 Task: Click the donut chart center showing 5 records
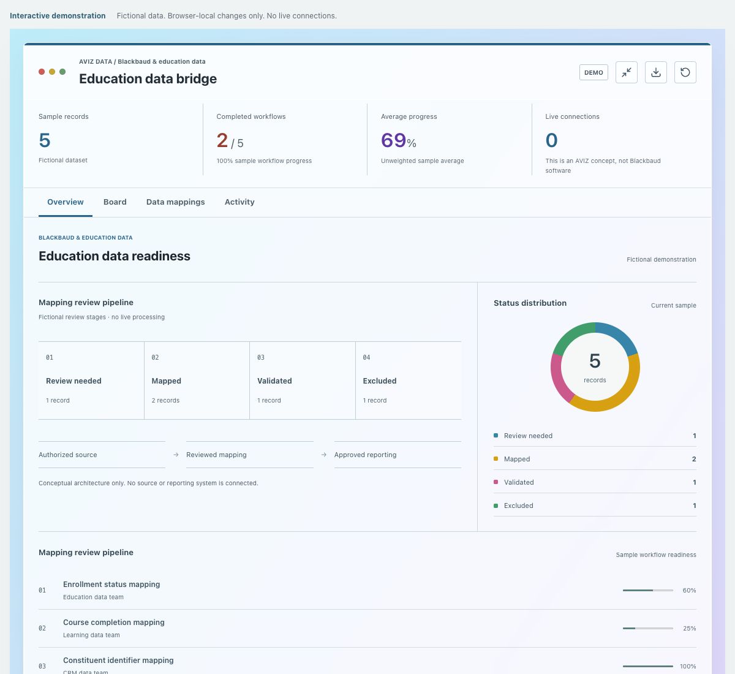pos(595,366)
